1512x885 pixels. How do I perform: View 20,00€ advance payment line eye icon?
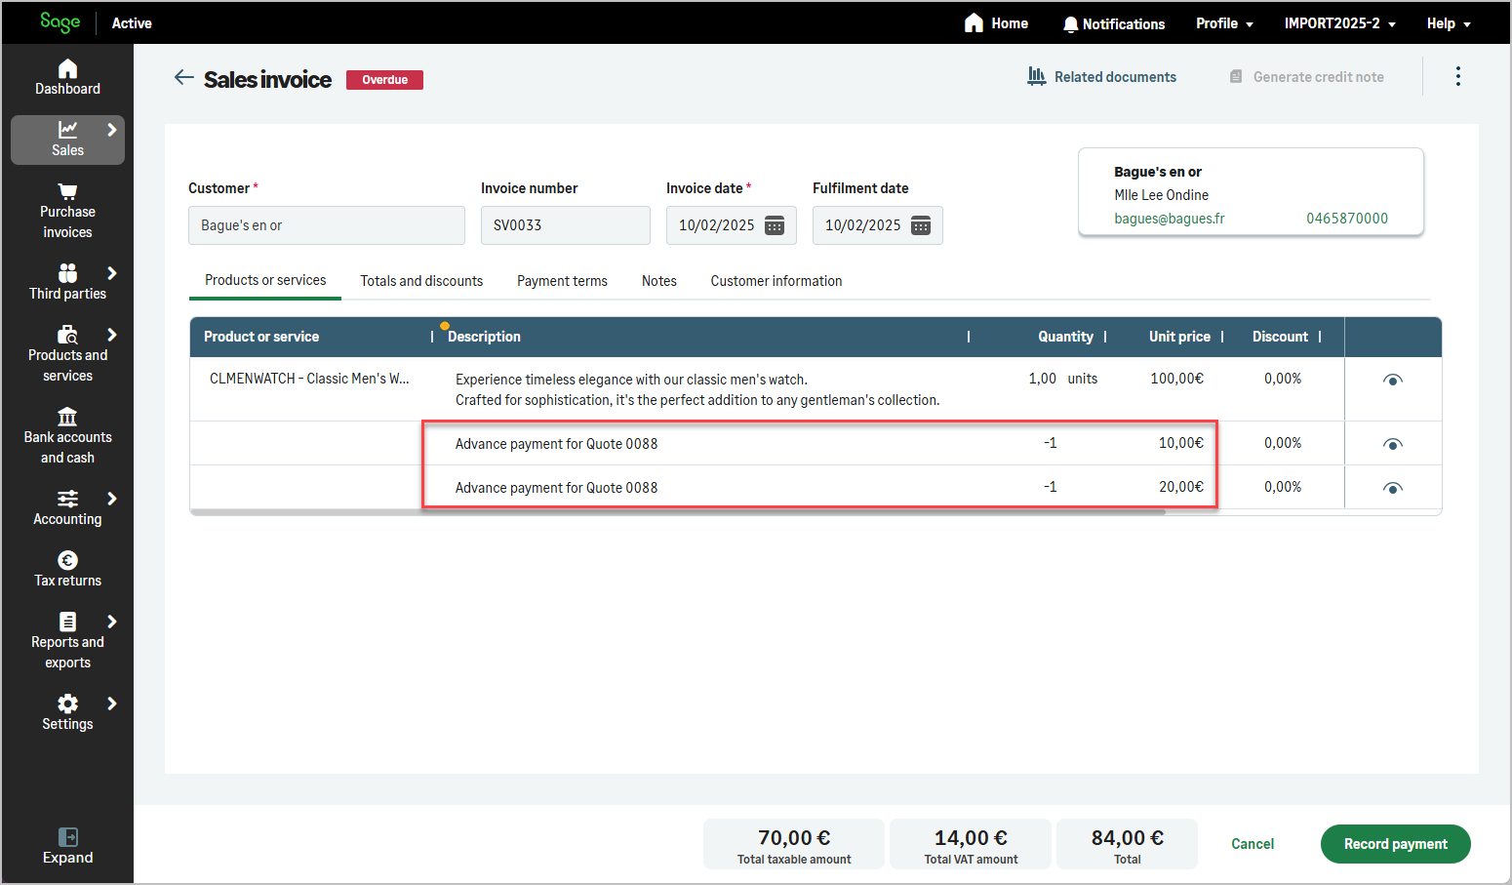(1393, 488)
